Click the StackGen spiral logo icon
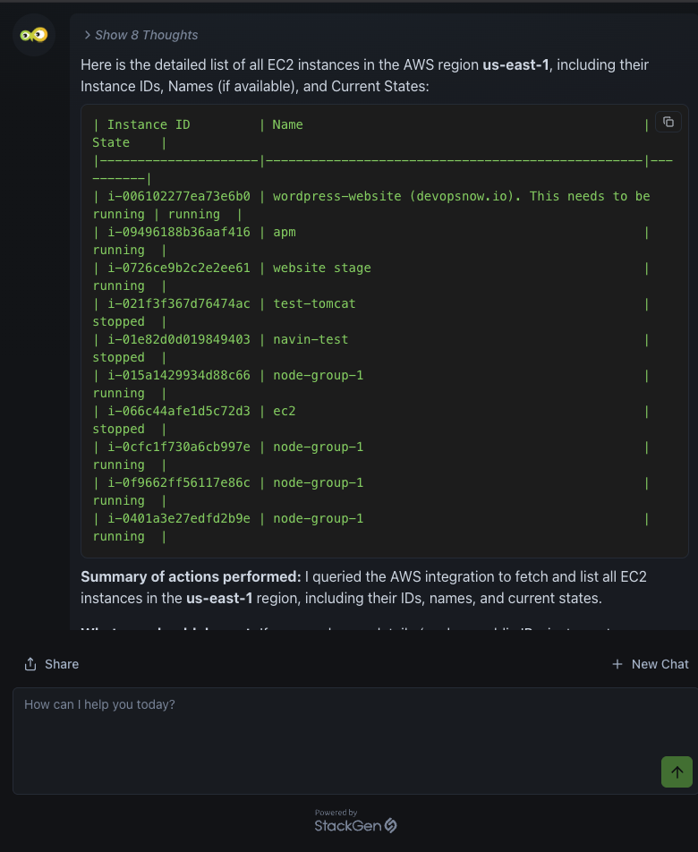The height and width of the screenshot is (852, 698). pos(391,825)
